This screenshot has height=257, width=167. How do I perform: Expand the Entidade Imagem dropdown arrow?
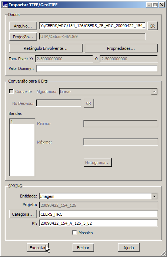[154, 196]
